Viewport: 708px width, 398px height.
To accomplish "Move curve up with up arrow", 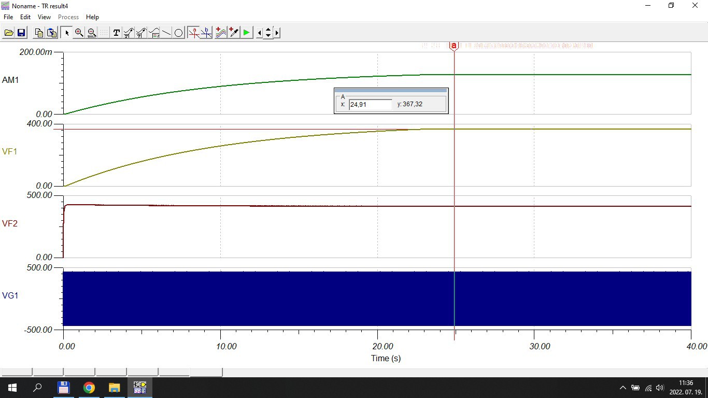I will click(x=268, y=30).
